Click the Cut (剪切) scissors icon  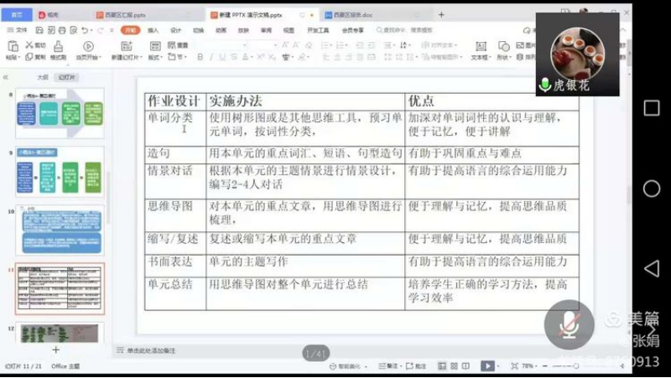click(30, 44)
